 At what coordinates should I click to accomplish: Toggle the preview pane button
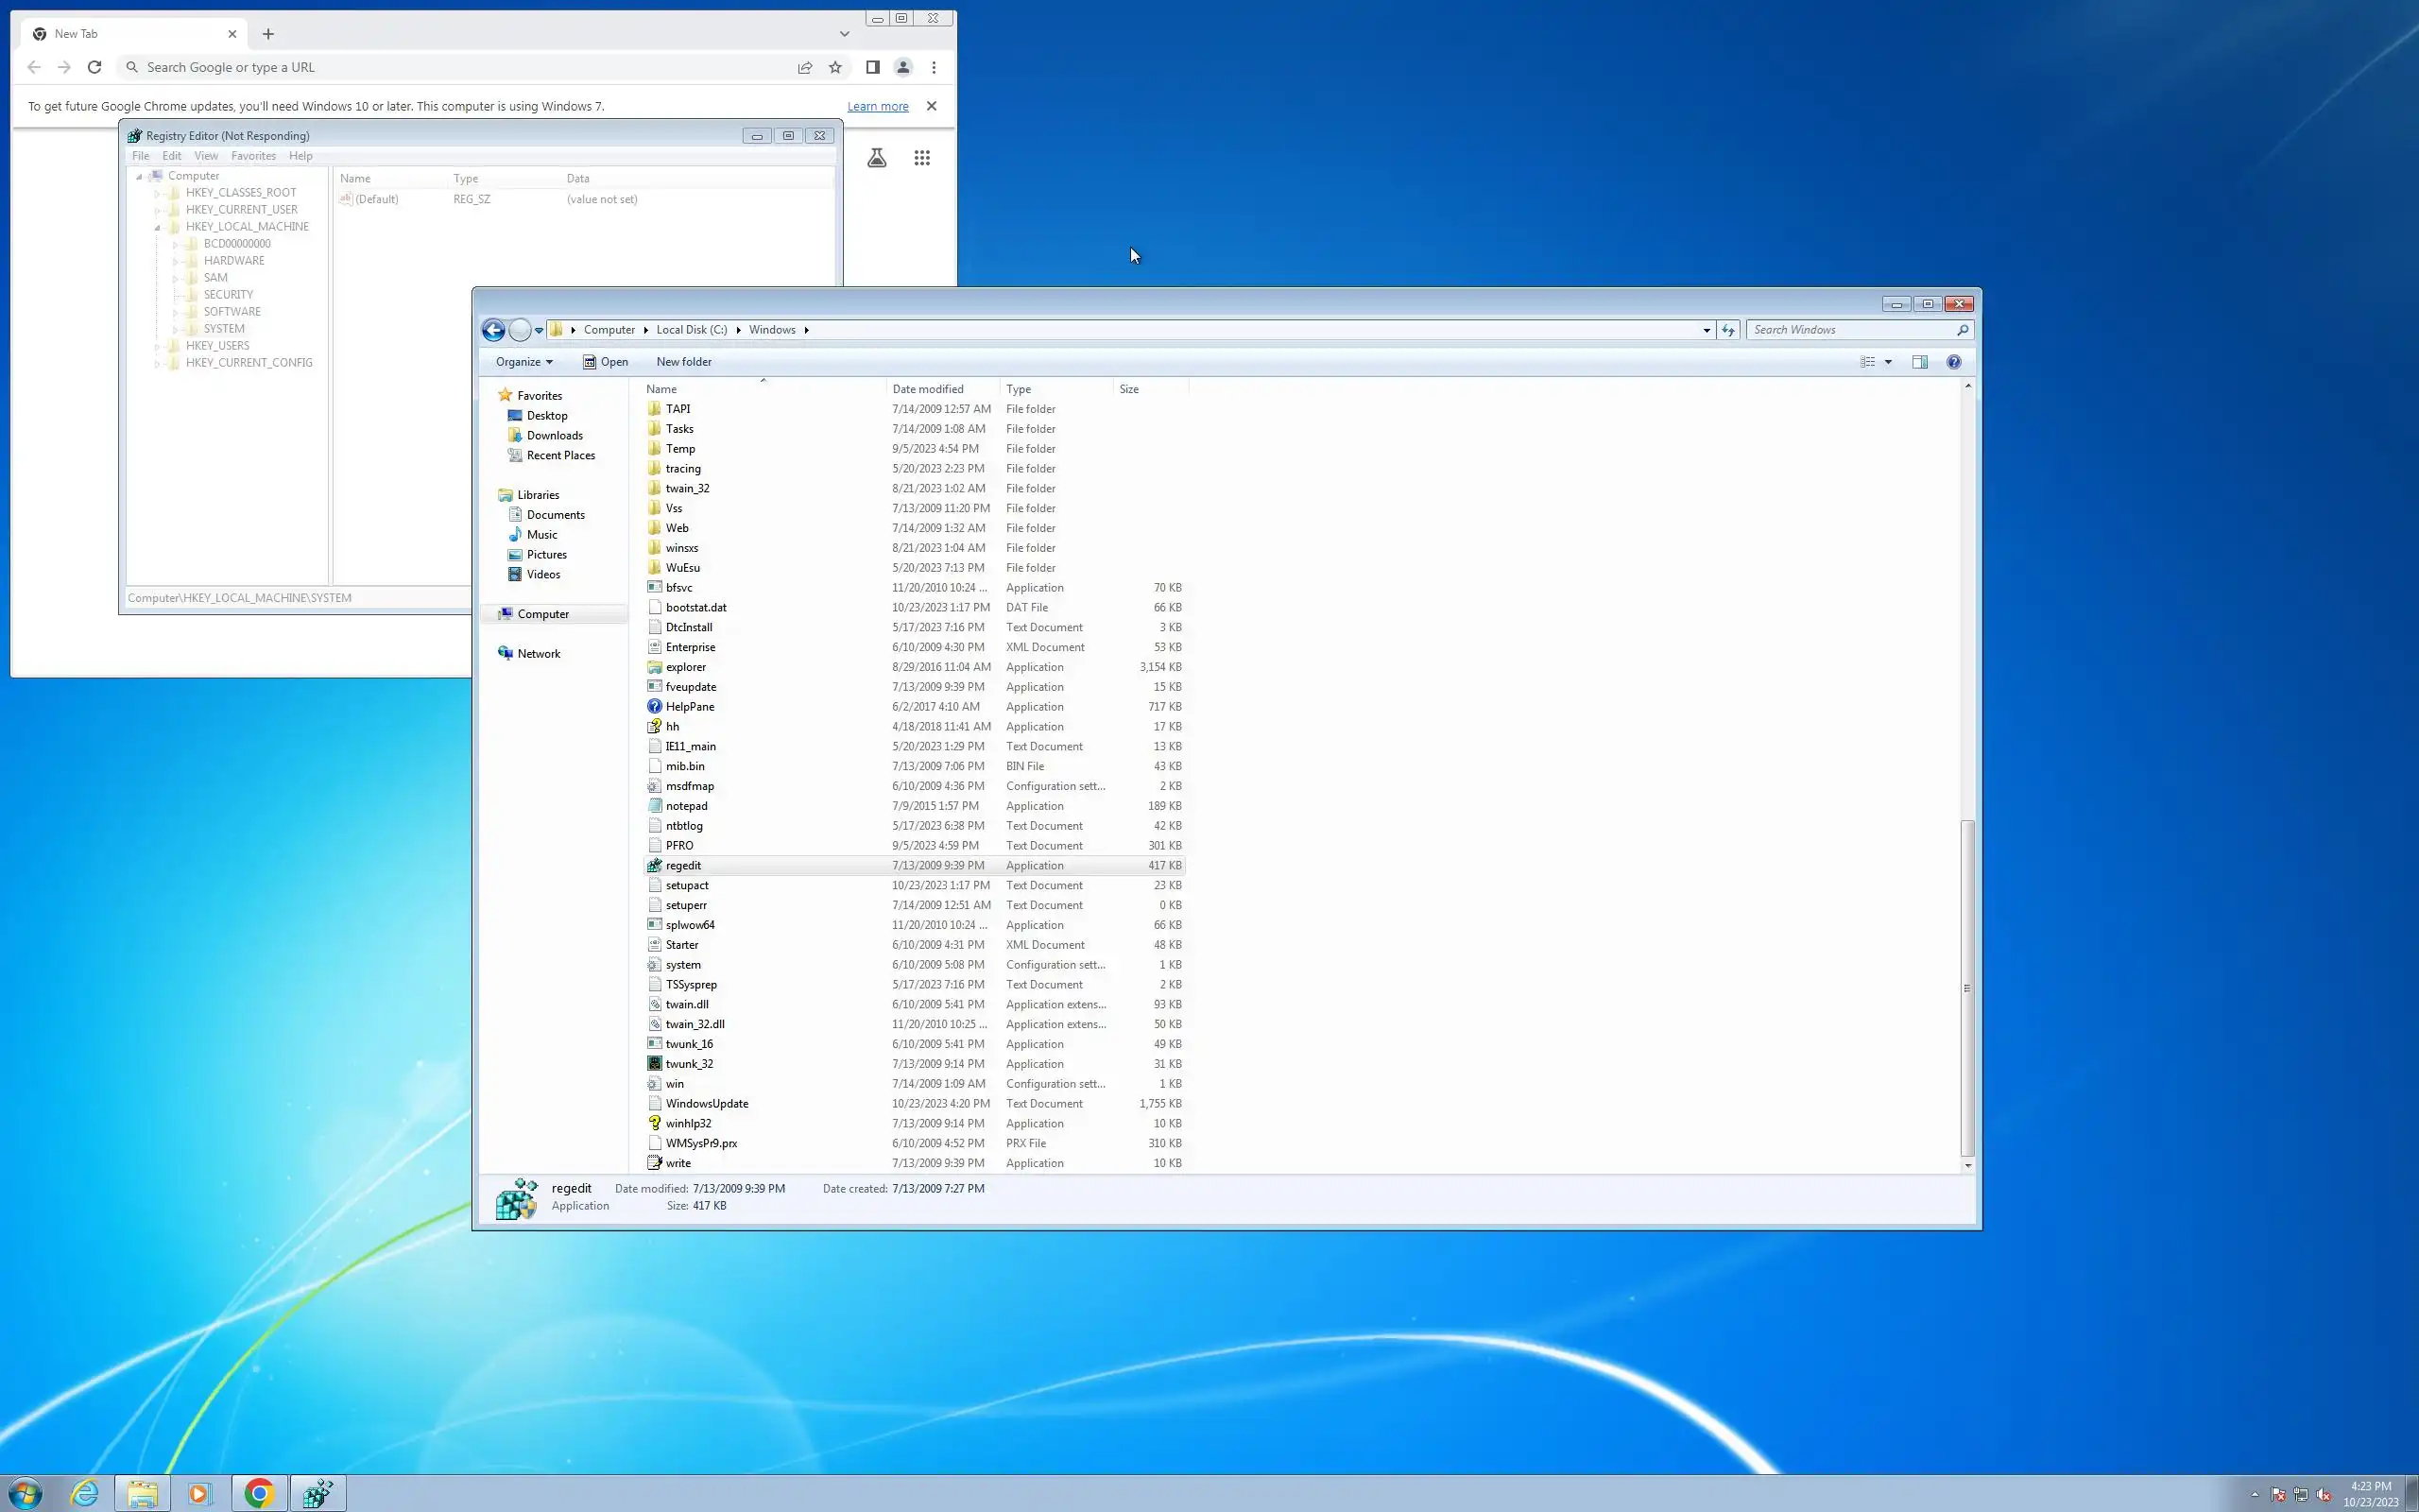click(x=1919, y=362)
